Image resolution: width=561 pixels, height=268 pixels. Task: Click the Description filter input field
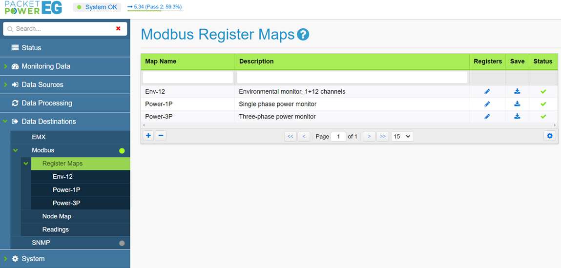click(352, 77)
